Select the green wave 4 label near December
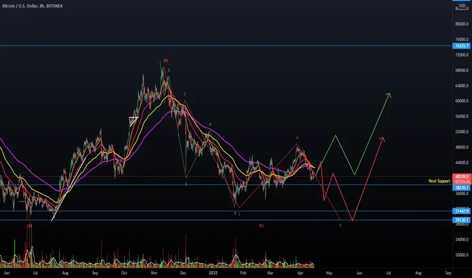The height and width of the screenshot is (278, 472). tap(210, 124)
